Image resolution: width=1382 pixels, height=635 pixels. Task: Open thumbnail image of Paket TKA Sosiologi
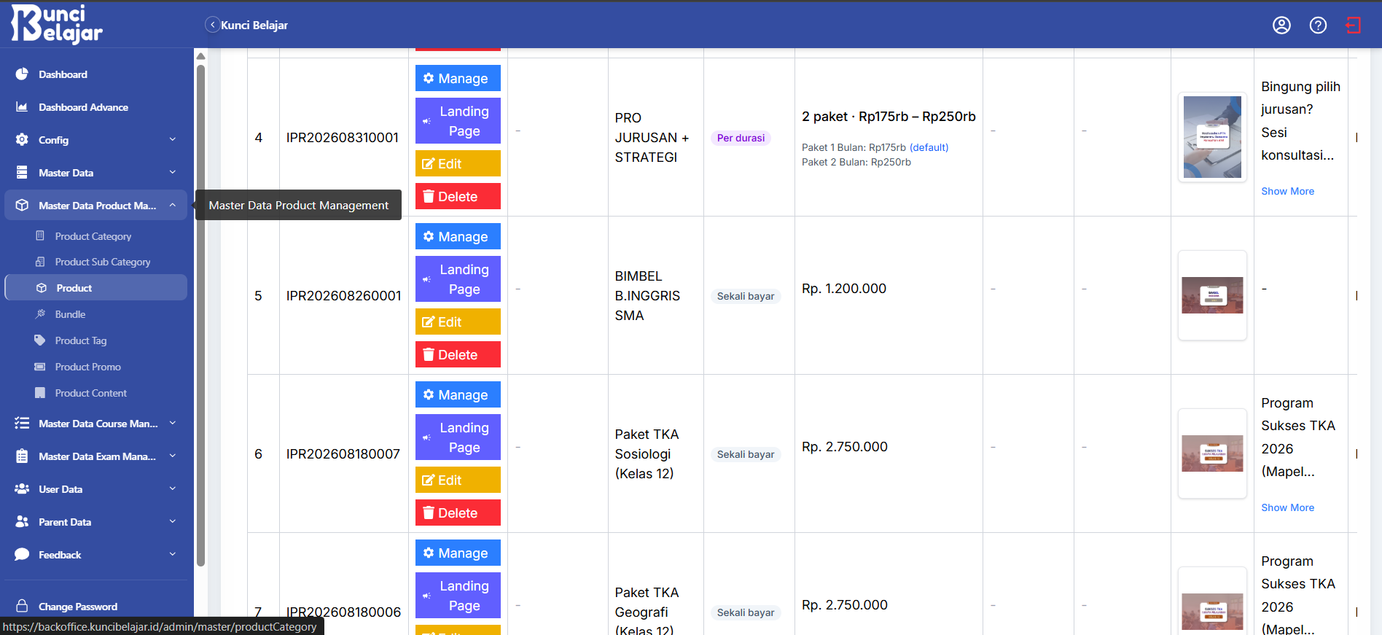pos(1212,453)
